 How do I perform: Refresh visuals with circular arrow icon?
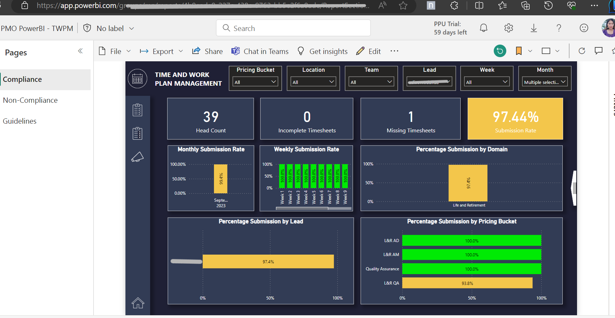pos(582,51)
